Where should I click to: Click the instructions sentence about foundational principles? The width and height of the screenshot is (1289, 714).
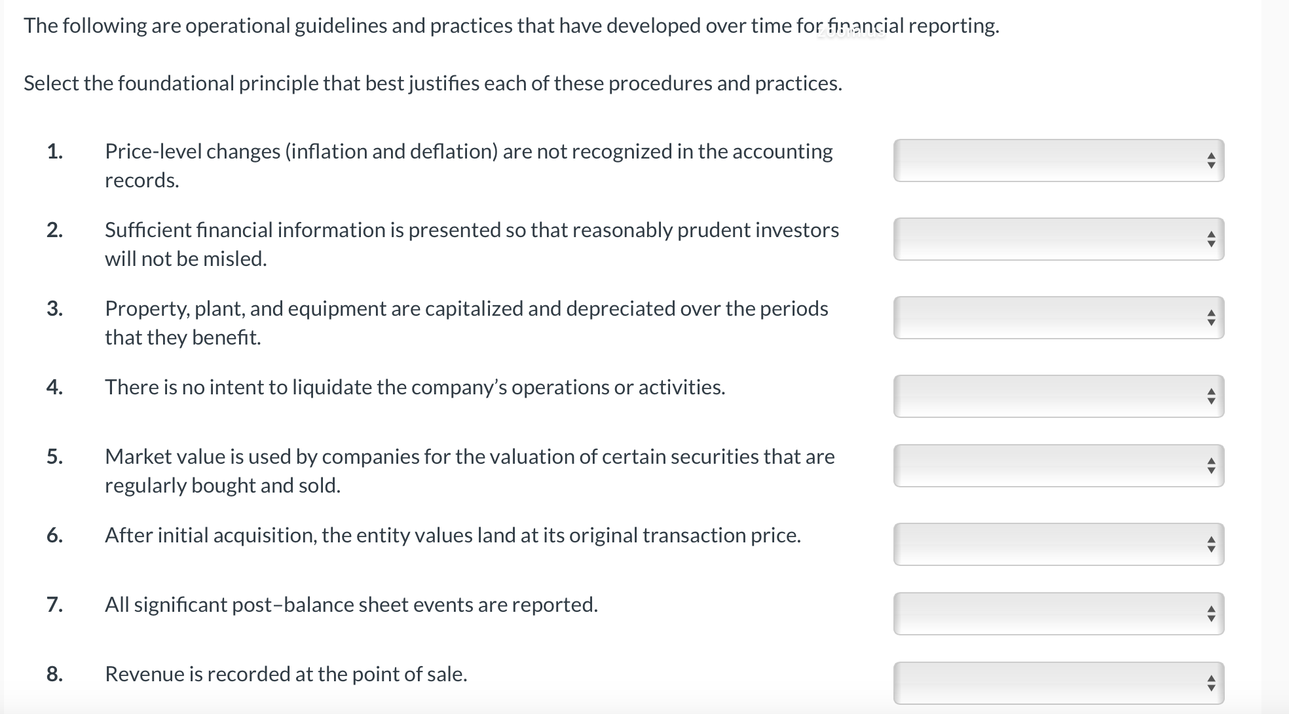(431, 83)
